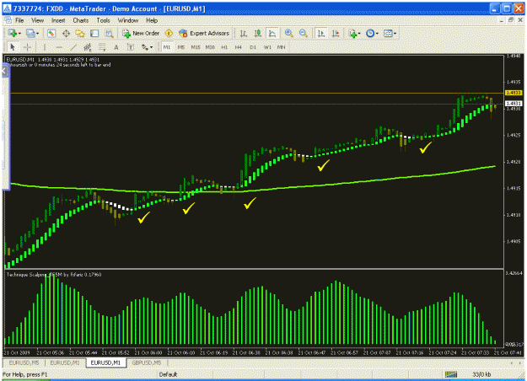Click the EURUSD,M1 chart info header text
The height and width of the screenshot is (381, 527).
coord(52,60)
